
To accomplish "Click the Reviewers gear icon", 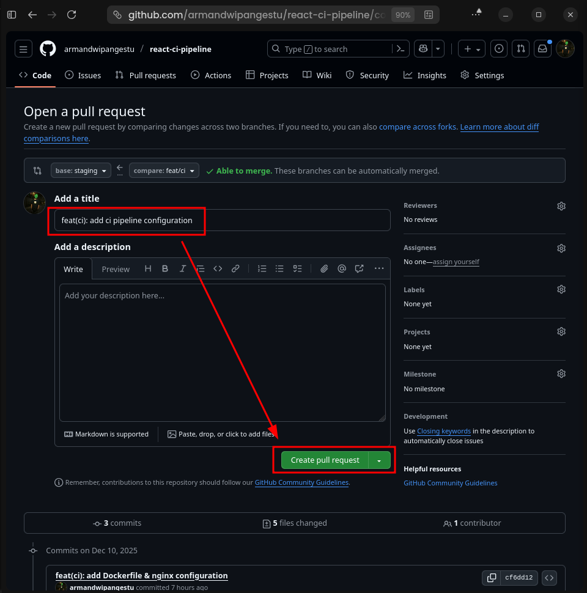I will click(561, 206).
